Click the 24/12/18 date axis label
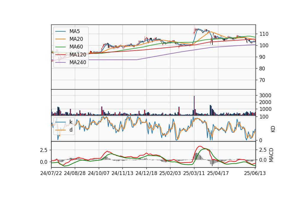 (146, 173)
